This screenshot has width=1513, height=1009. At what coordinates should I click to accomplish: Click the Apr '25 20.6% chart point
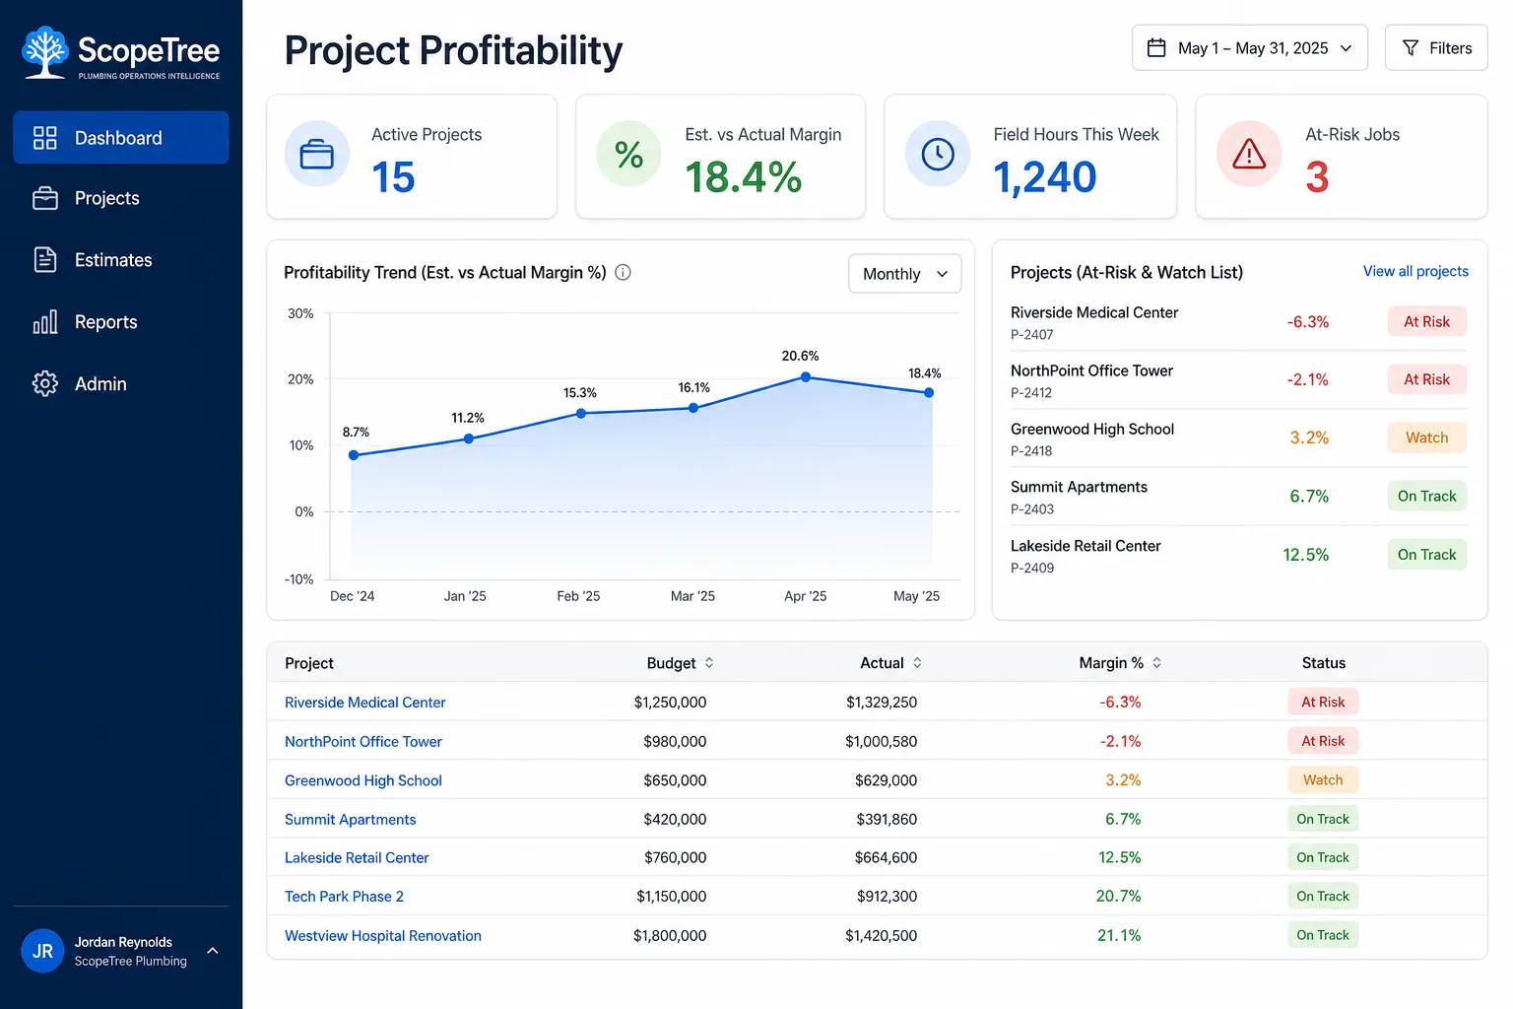click(x=806, y=376)
